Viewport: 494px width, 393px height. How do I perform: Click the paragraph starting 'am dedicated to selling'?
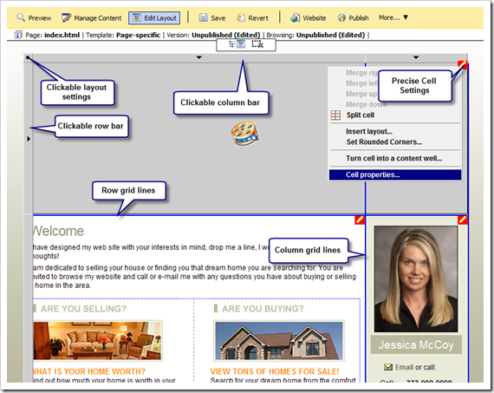(195, 277)
